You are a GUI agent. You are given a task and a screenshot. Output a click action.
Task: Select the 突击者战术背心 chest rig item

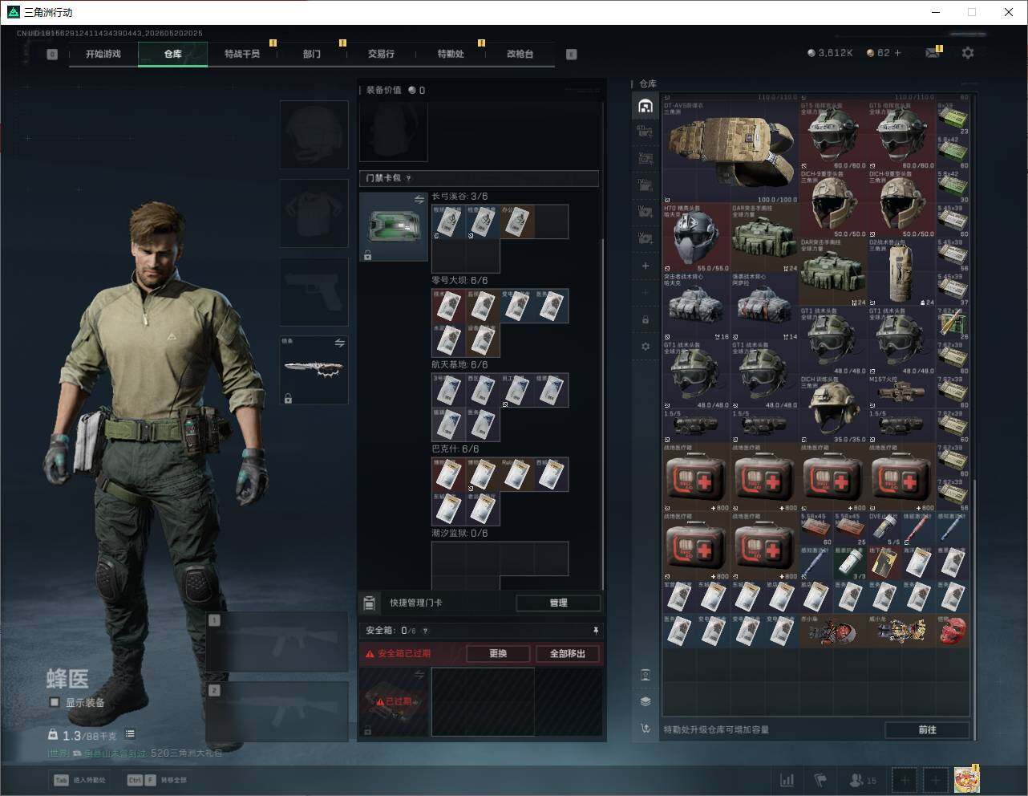point(696,306)
